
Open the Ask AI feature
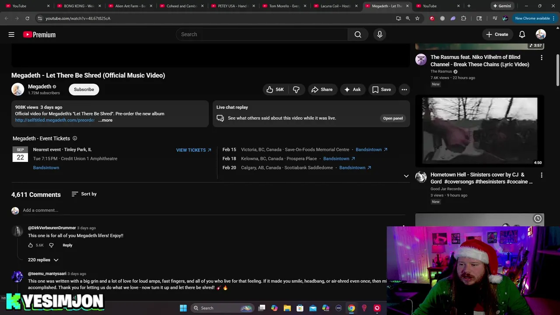pos(353,90)
